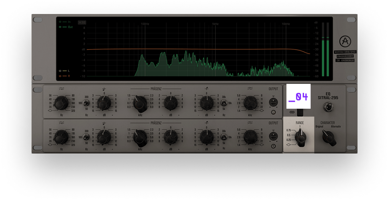Click the R channel Präsenz dB knob
388x200 pixels.
tap(171, 137)
